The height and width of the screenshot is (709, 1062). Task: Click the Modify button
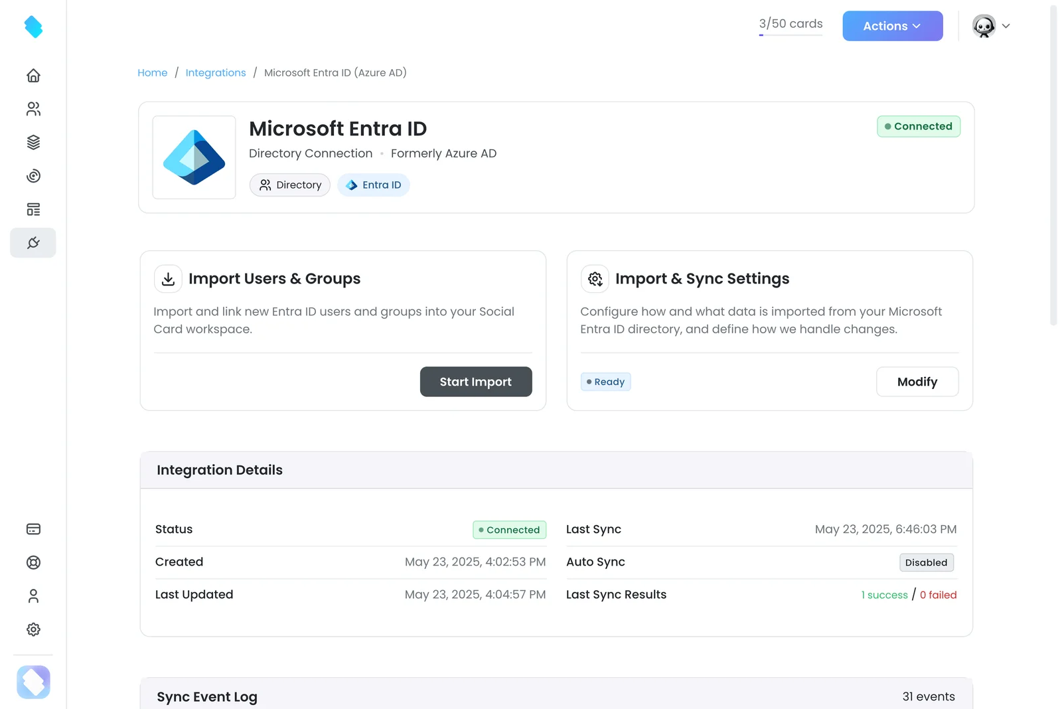tap(917, 382)
